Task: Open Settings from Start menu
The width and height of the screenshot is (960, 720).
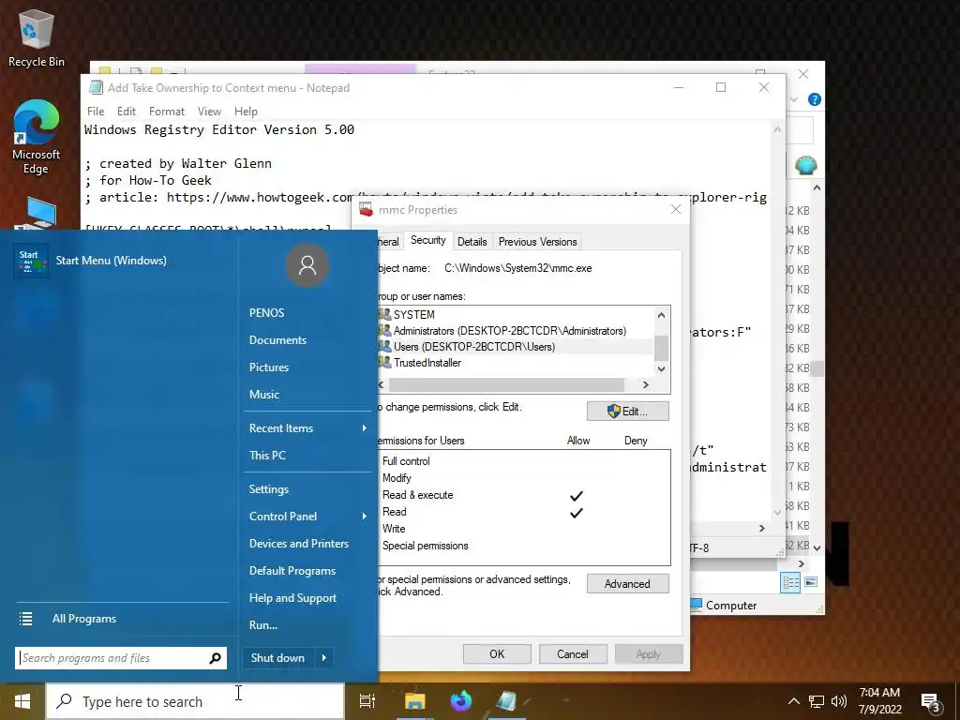Action: pyautogui.click(x=269, y=489)
